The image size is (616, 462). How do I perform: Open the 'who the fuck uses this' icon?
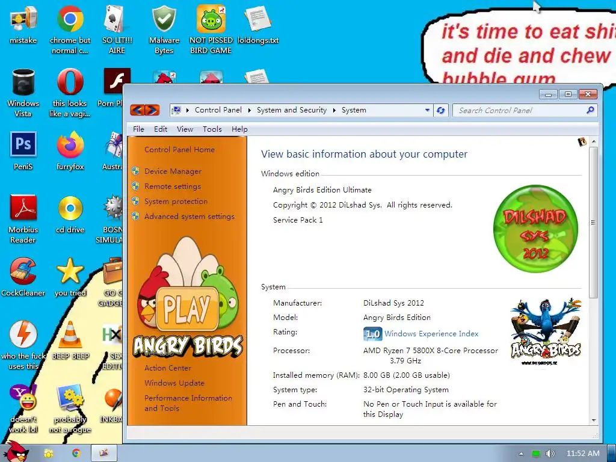[23, 345]
